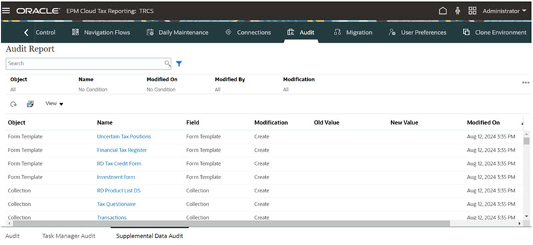This screenshot has height=245, width=533.
Task: Click the Connections icon
Action: [229, 32]
